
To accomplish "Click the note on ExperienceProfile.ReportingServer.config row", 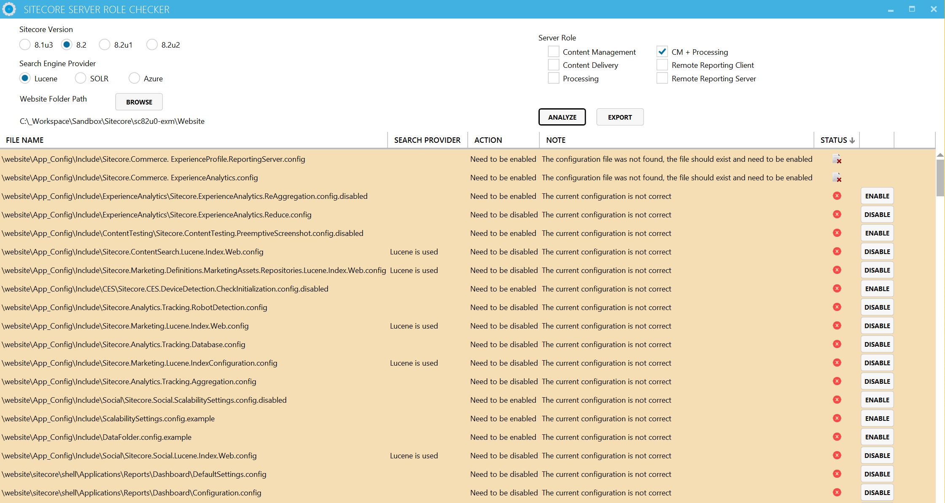I will click(x=677, y=159).
